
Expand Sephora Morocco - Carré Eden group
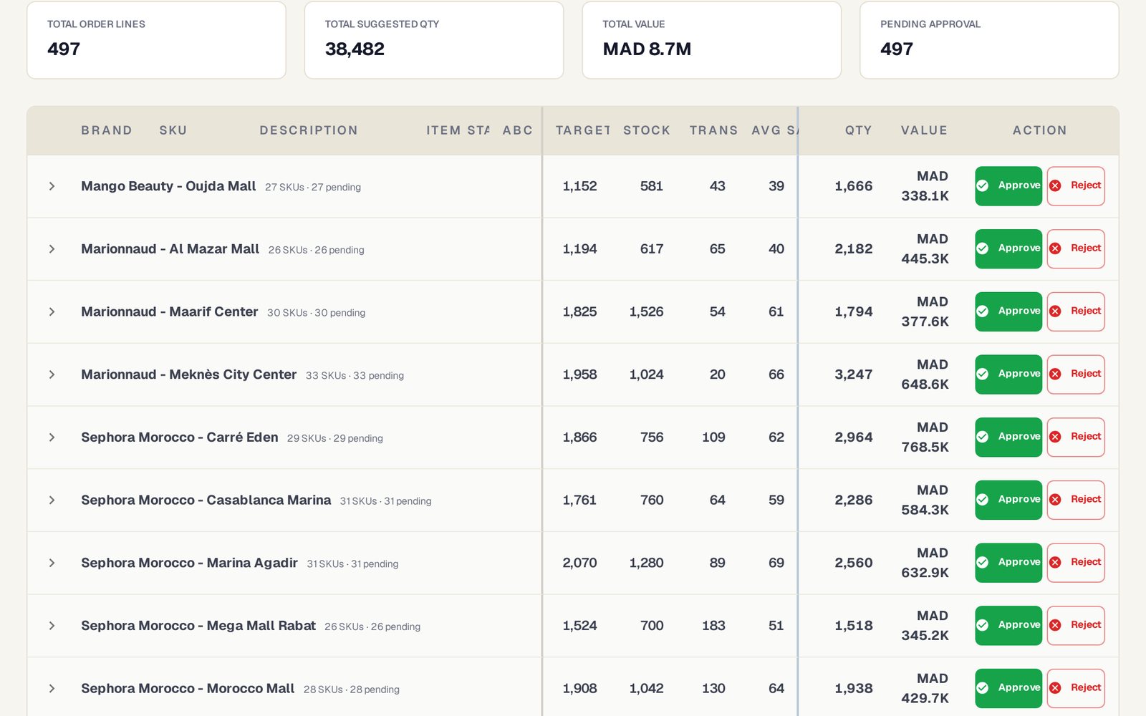coord(52,437)
